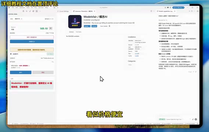Screen dimensions: 209x132
Task: Open the extension manage gear icon
Action: 109,26
